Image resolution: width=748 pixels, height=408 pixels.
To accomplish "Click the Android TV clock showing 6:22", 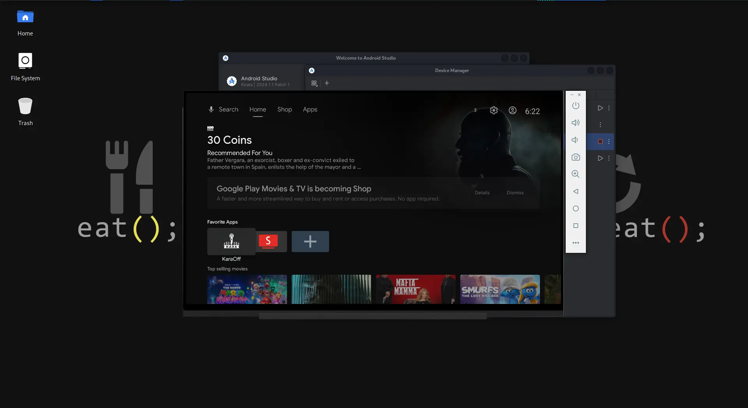I will click(x=533, y=111).
